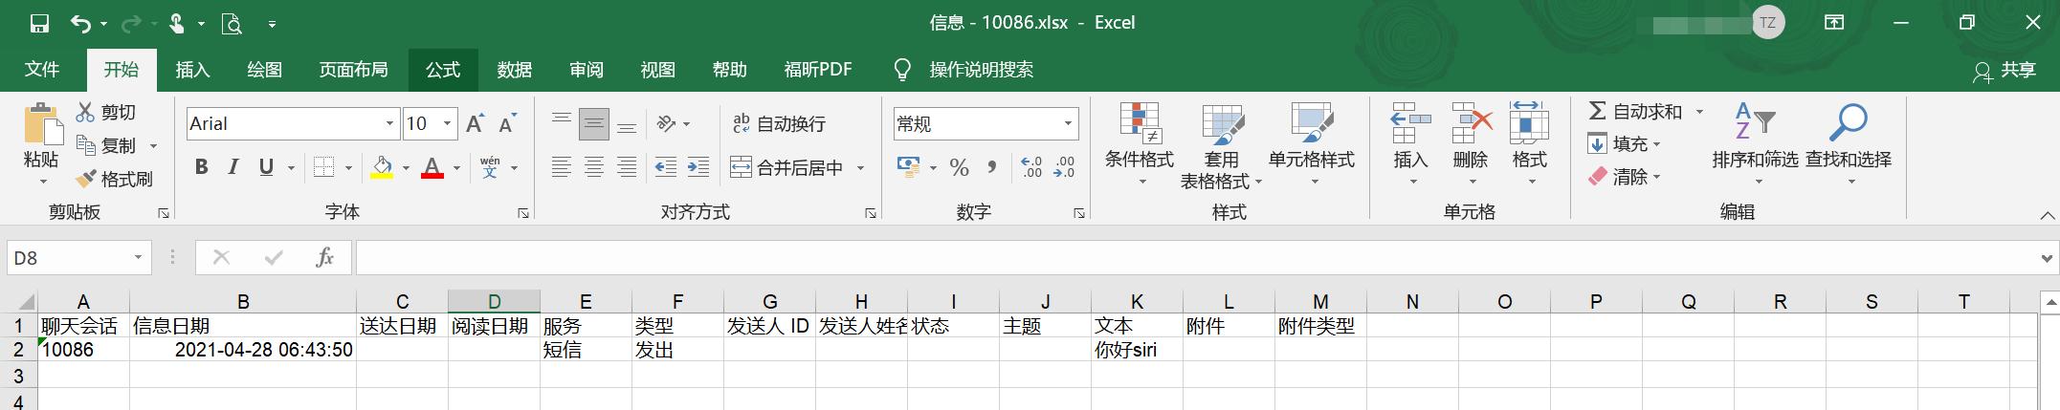Increase decimal places
This screenshot has width=2060, height=410.
coord(1031,167)
